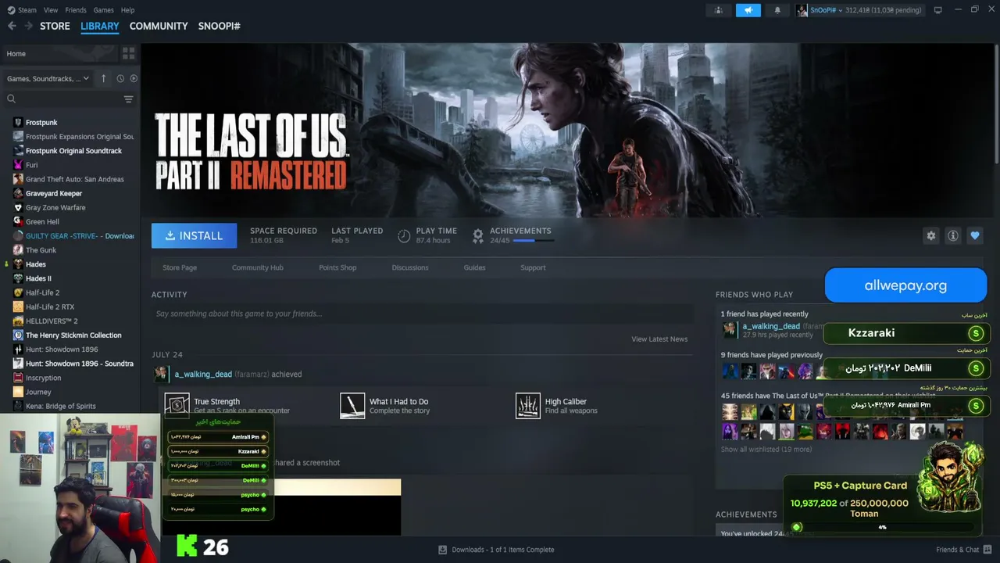Sort library list with the up arrow button

104,78
